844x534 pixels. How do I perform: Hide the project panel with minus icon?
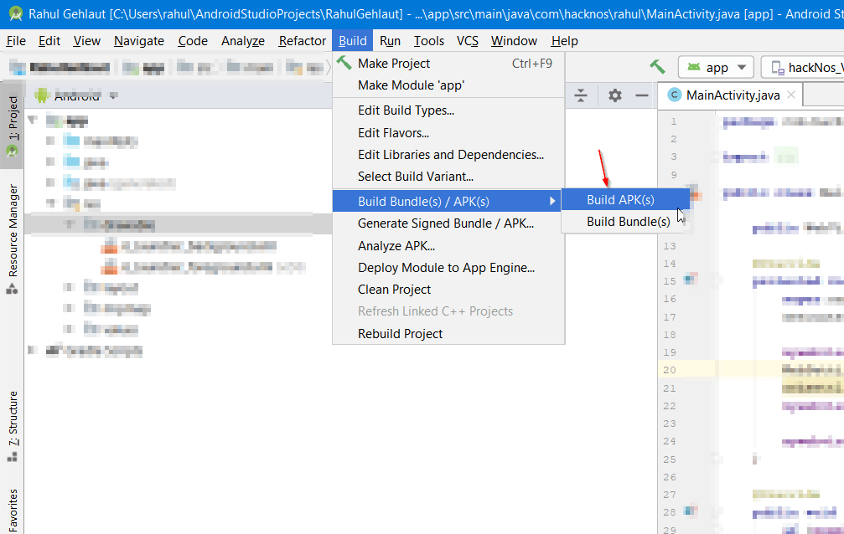642,95
